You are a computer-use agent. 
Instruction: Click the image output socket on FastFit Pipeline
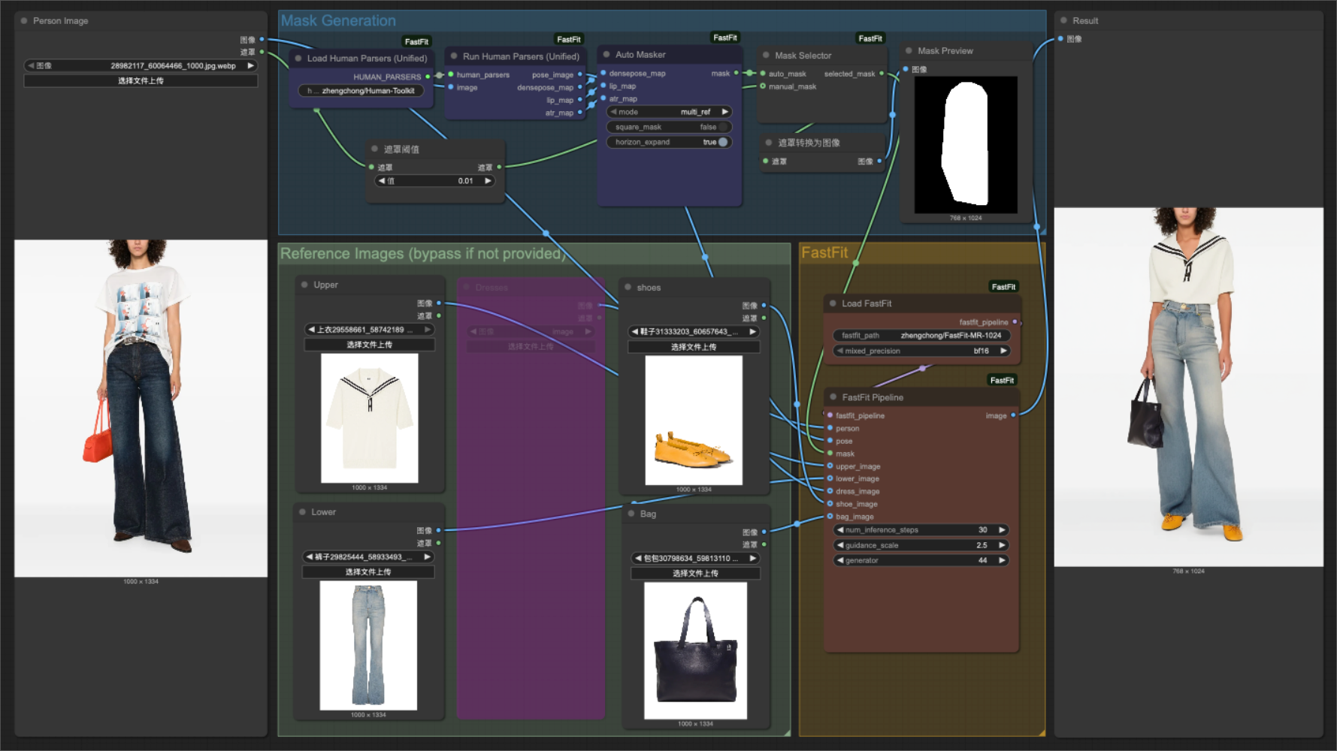point(1015,415)
